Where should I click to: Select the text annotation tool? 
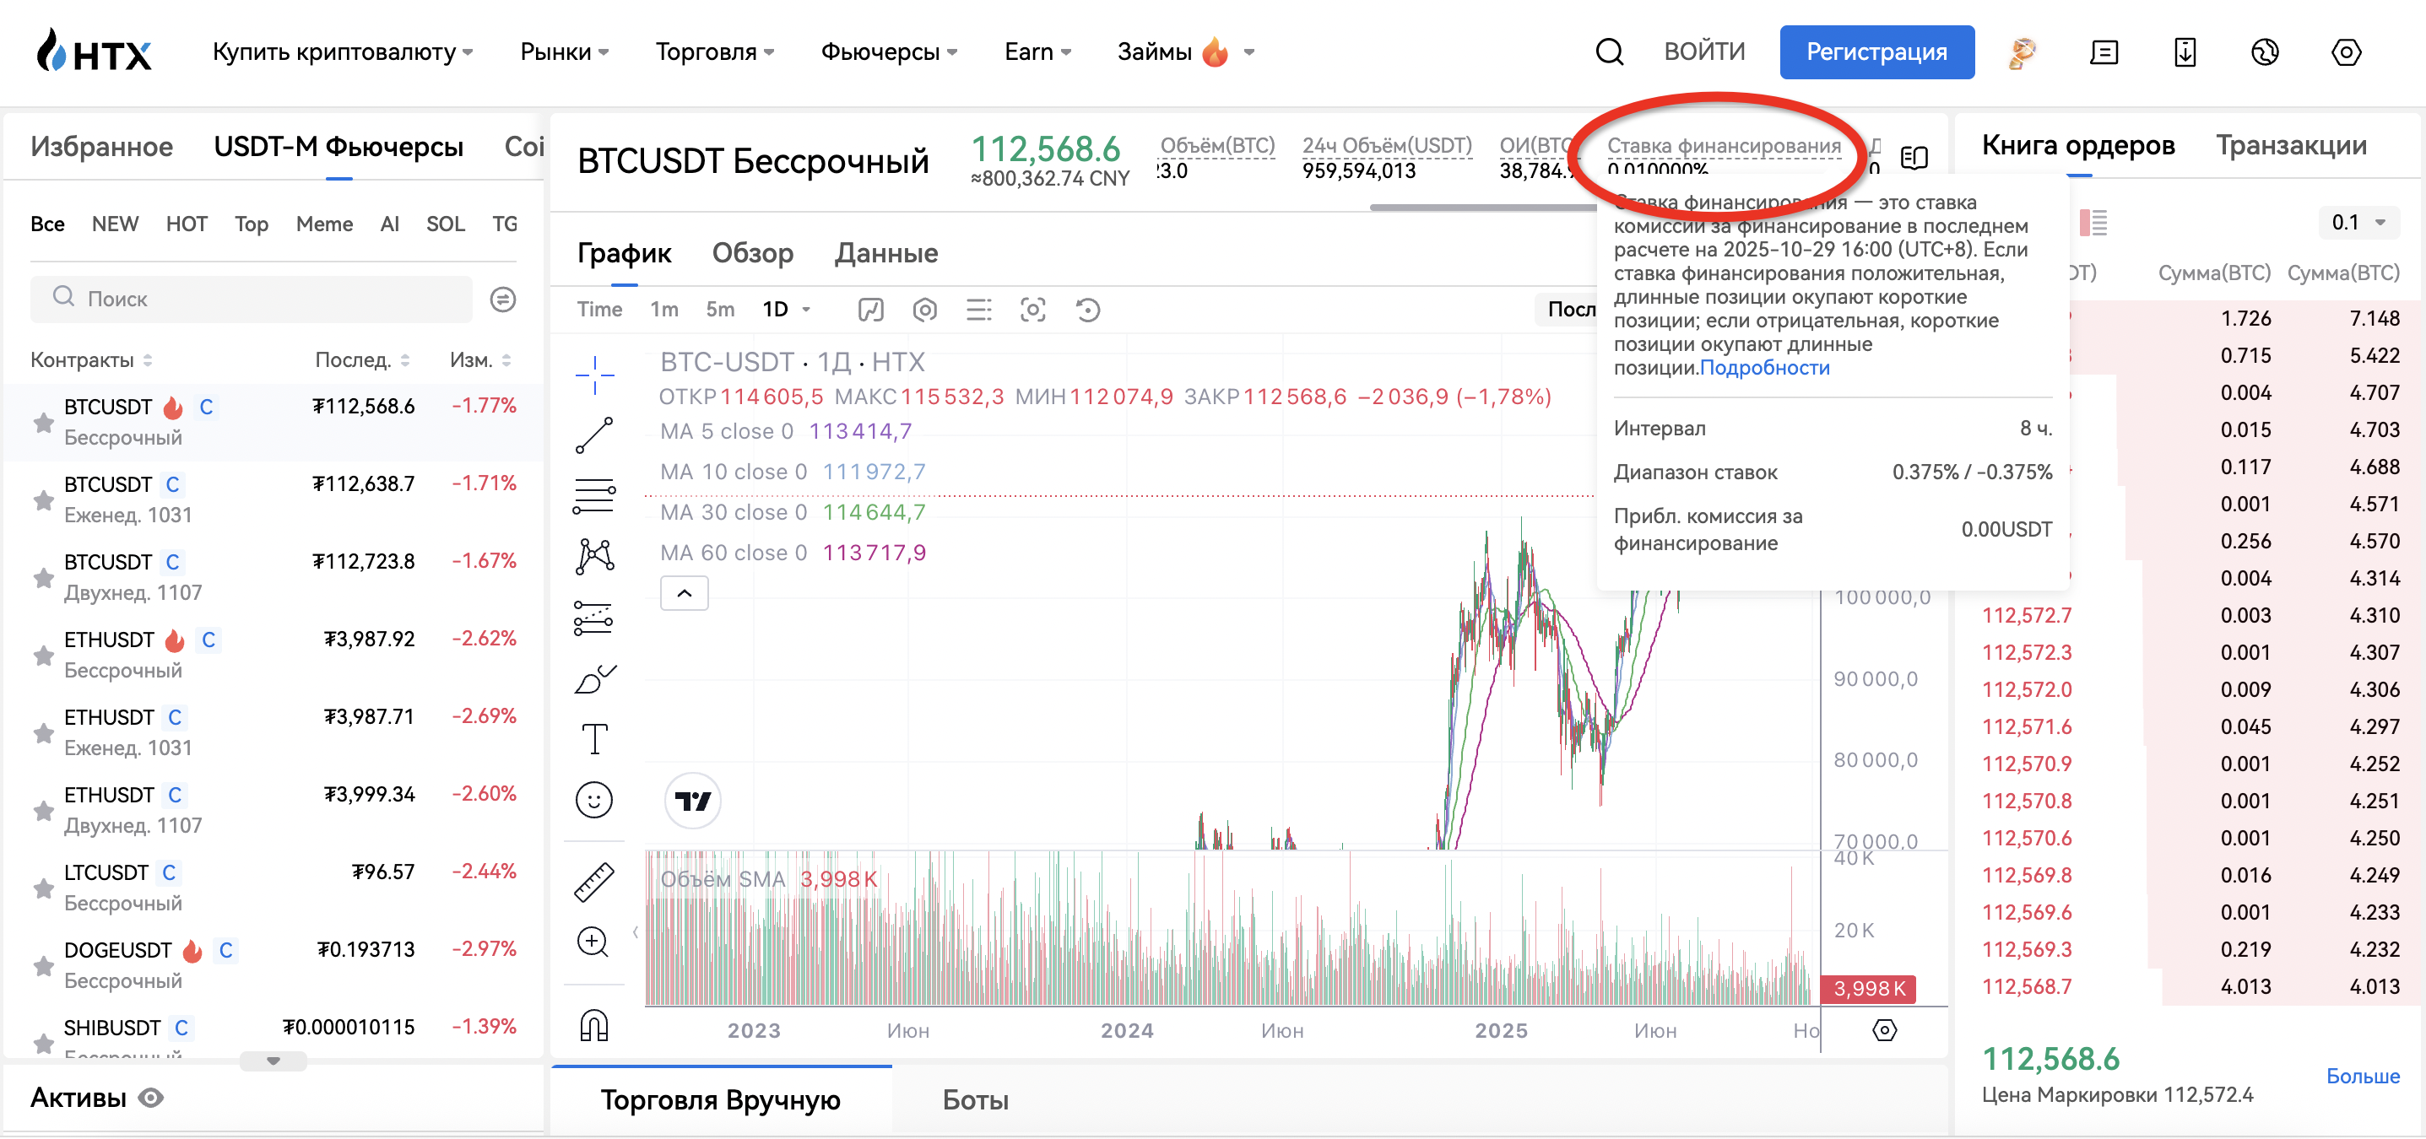tap(594, 739)
